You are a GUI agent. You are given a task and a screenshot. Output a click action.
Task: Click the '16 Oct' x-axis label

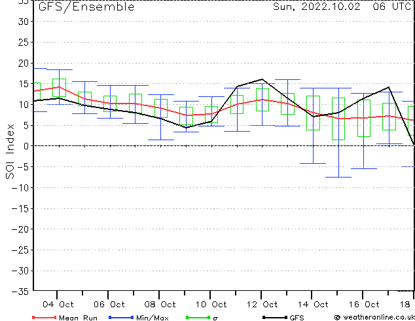tap(364, 305)
